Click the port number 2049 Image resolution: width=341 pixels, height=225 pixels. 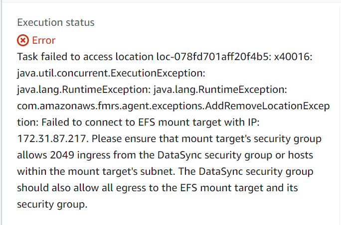point(62,155)
